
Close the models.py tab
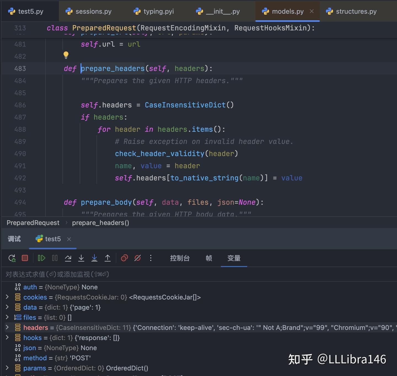[x=312, y=11]
